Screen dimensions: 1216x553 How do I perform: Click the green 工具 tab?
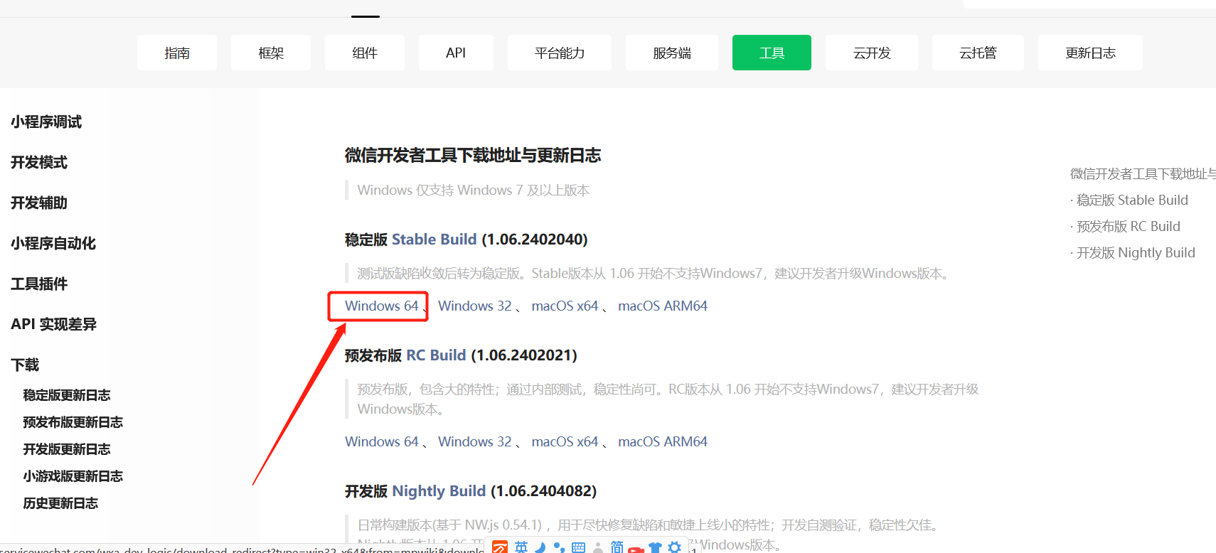(x=772, y=53)
